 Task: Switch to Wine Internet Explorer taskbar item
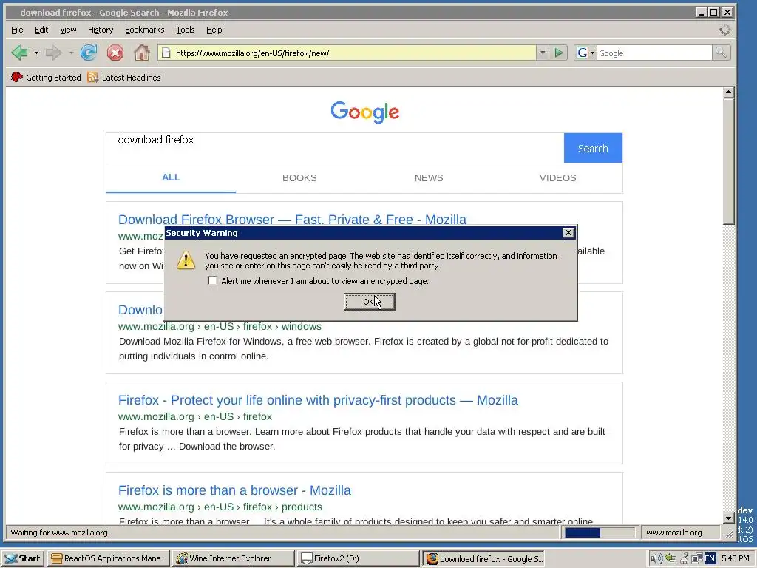pos(233,558)
